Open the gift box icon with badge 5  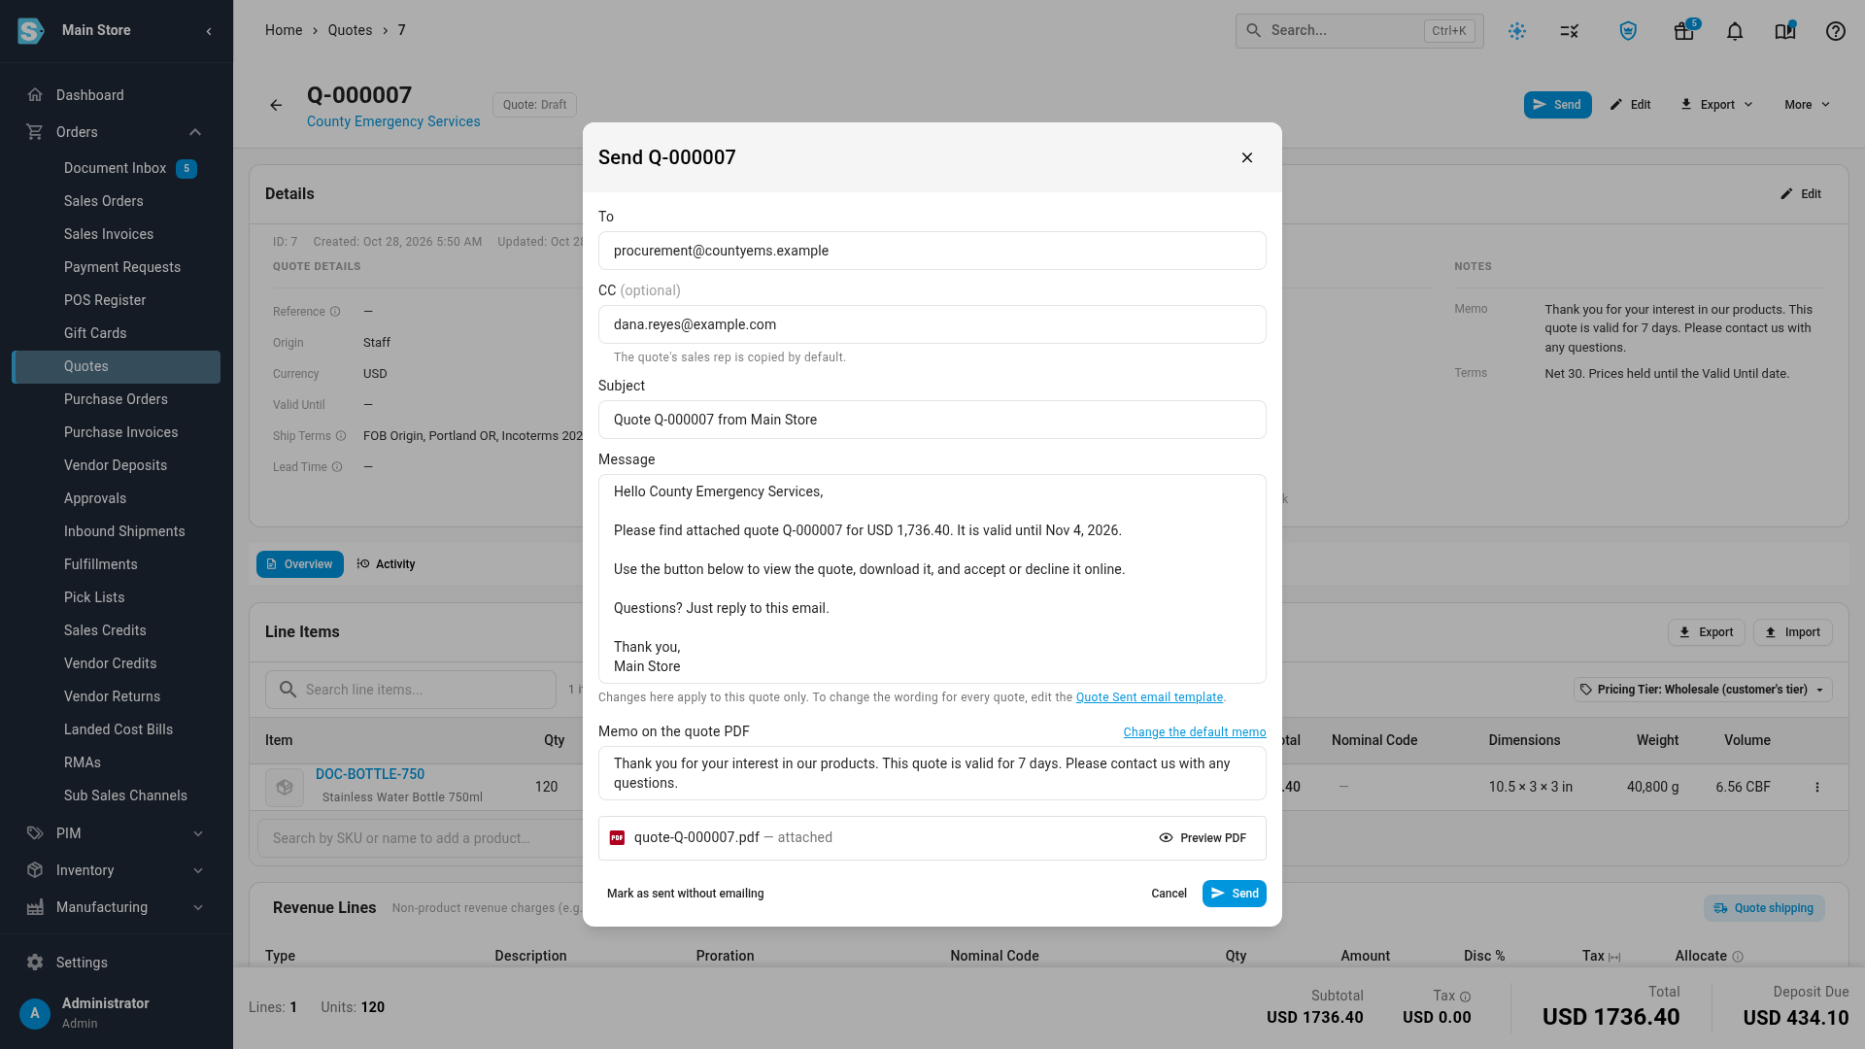1684,31
